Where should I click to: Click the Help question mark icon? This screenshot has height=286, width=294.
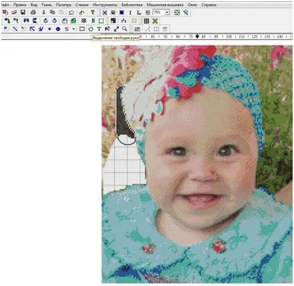93,12
